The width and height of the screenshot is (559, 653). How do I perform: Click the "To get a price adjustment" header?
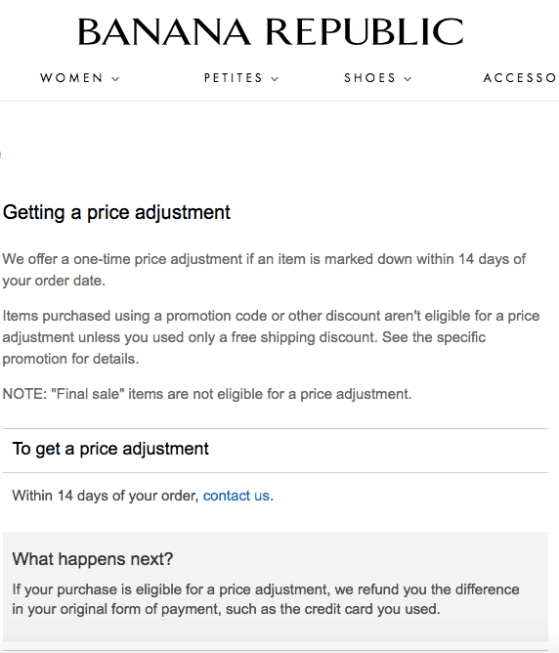[110, 449]
